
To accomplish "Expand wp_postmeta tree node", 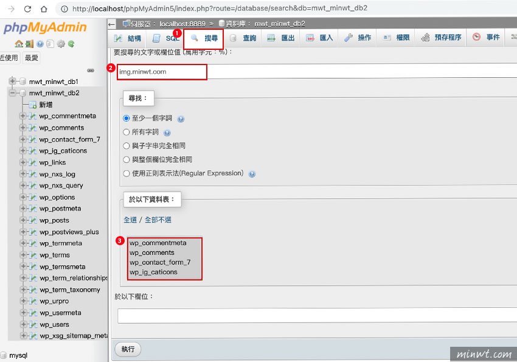I will (x=23, y=208).
